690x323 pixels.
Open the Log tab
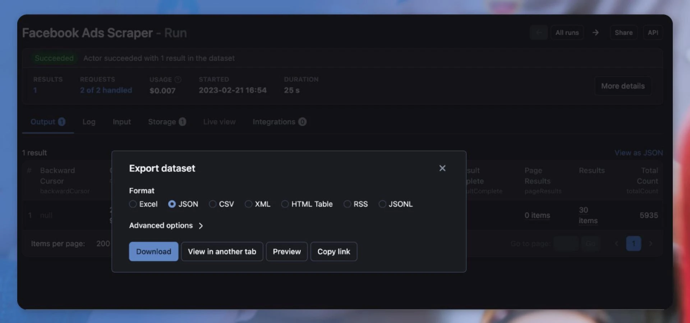tap(89, 122)
